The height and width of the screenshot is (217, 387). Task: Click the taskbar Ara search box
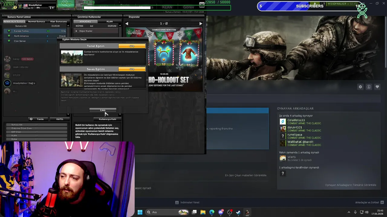pos(167,212)
